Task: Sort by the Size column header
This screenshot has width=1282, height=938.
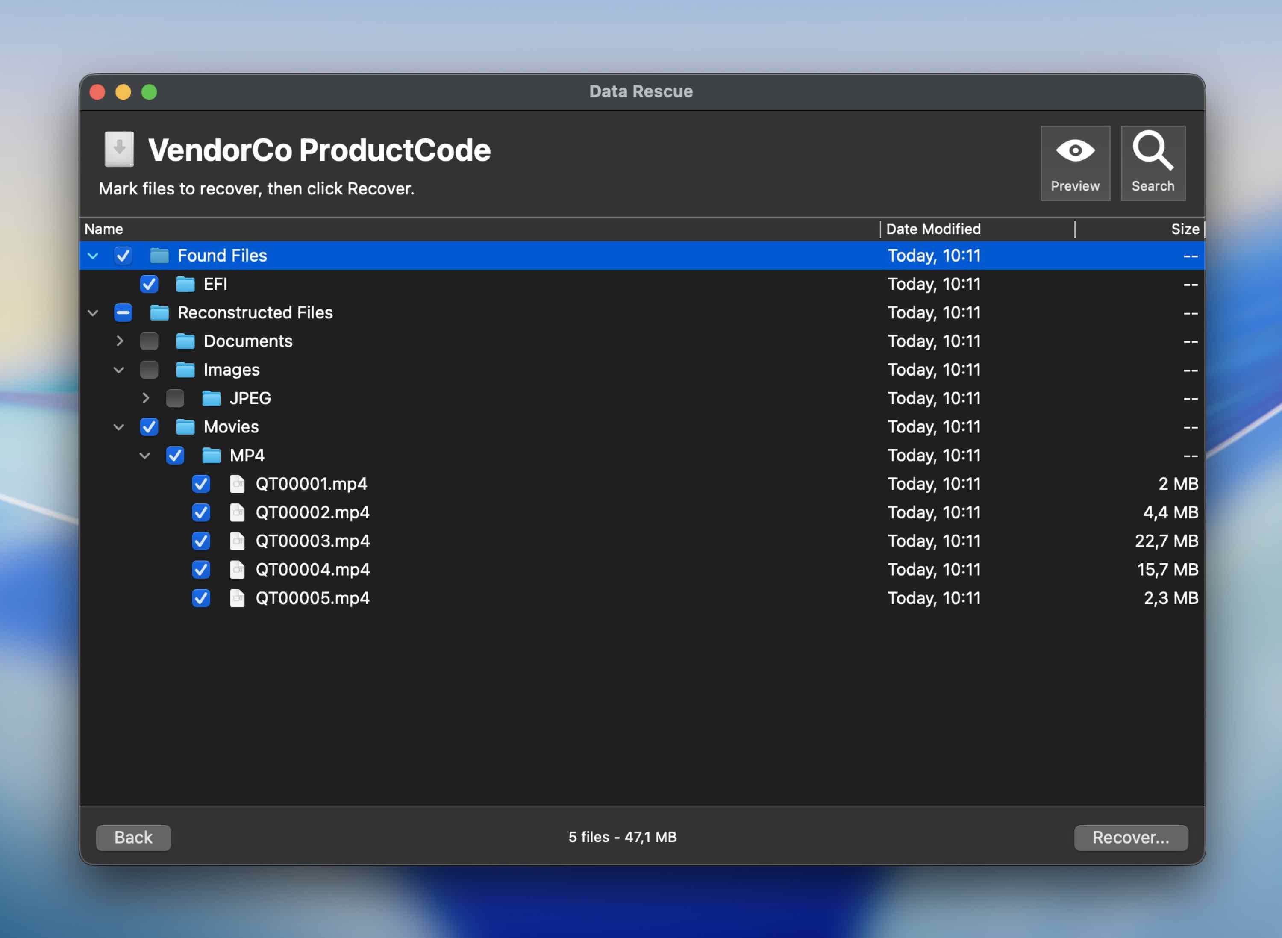Action: 1140,229
